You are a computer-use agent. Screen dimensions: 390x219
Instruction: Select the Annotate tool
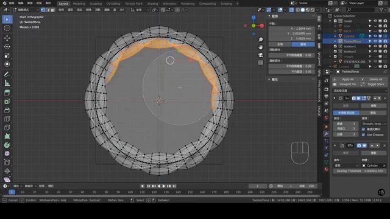click(7, 74)
